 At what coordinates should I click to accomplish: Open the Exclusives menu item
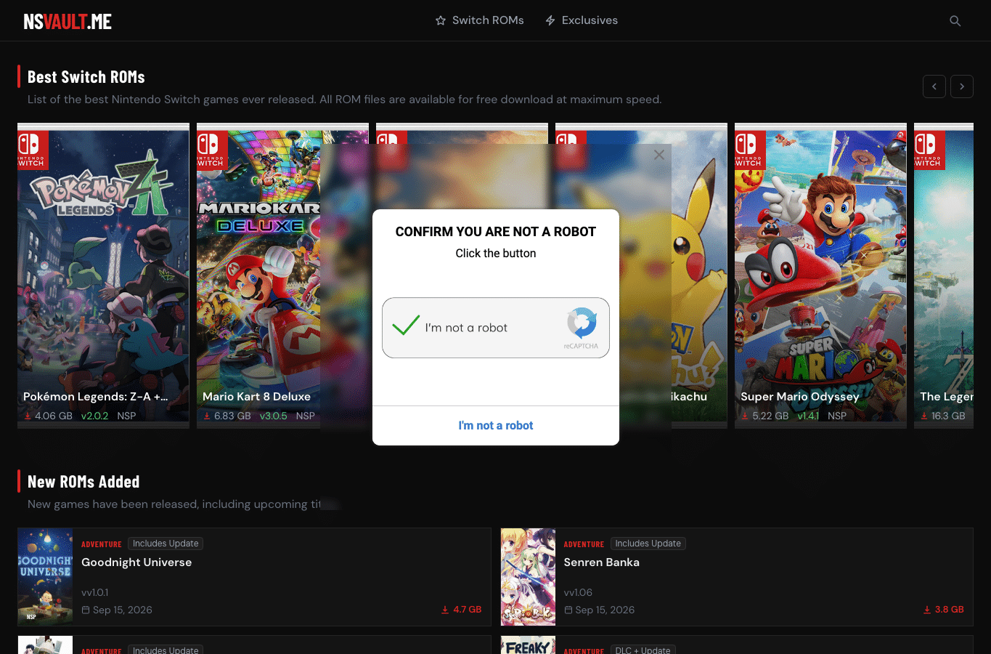tap(581, 20)
